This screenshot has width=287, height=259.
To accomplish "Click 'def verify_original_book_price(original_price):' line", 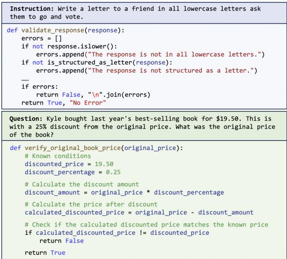I will (x=97, y=148).
